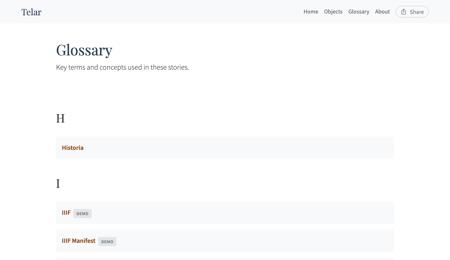The height and width of the screenshot is (260, 450).
Task: Click the Glossary page heading
Action: pyautogui.click(x=84, y=50)
